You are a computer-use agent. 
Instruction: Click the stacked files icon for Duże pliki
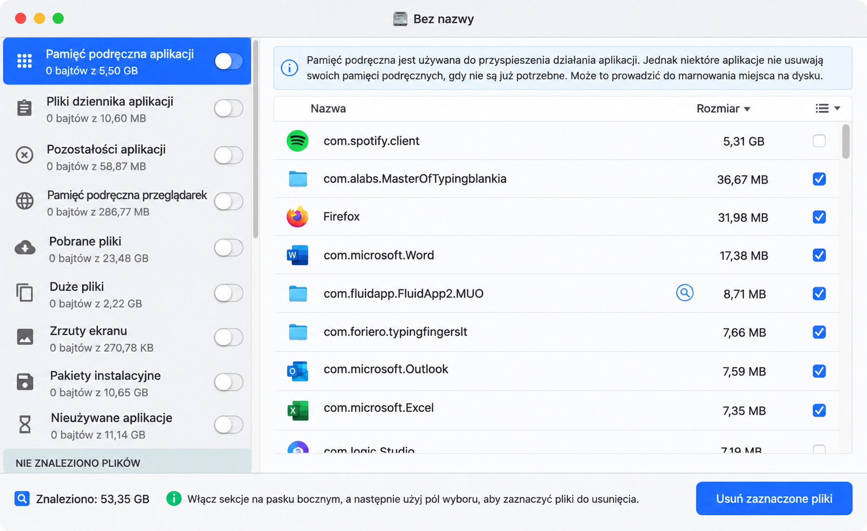(24, 293)
